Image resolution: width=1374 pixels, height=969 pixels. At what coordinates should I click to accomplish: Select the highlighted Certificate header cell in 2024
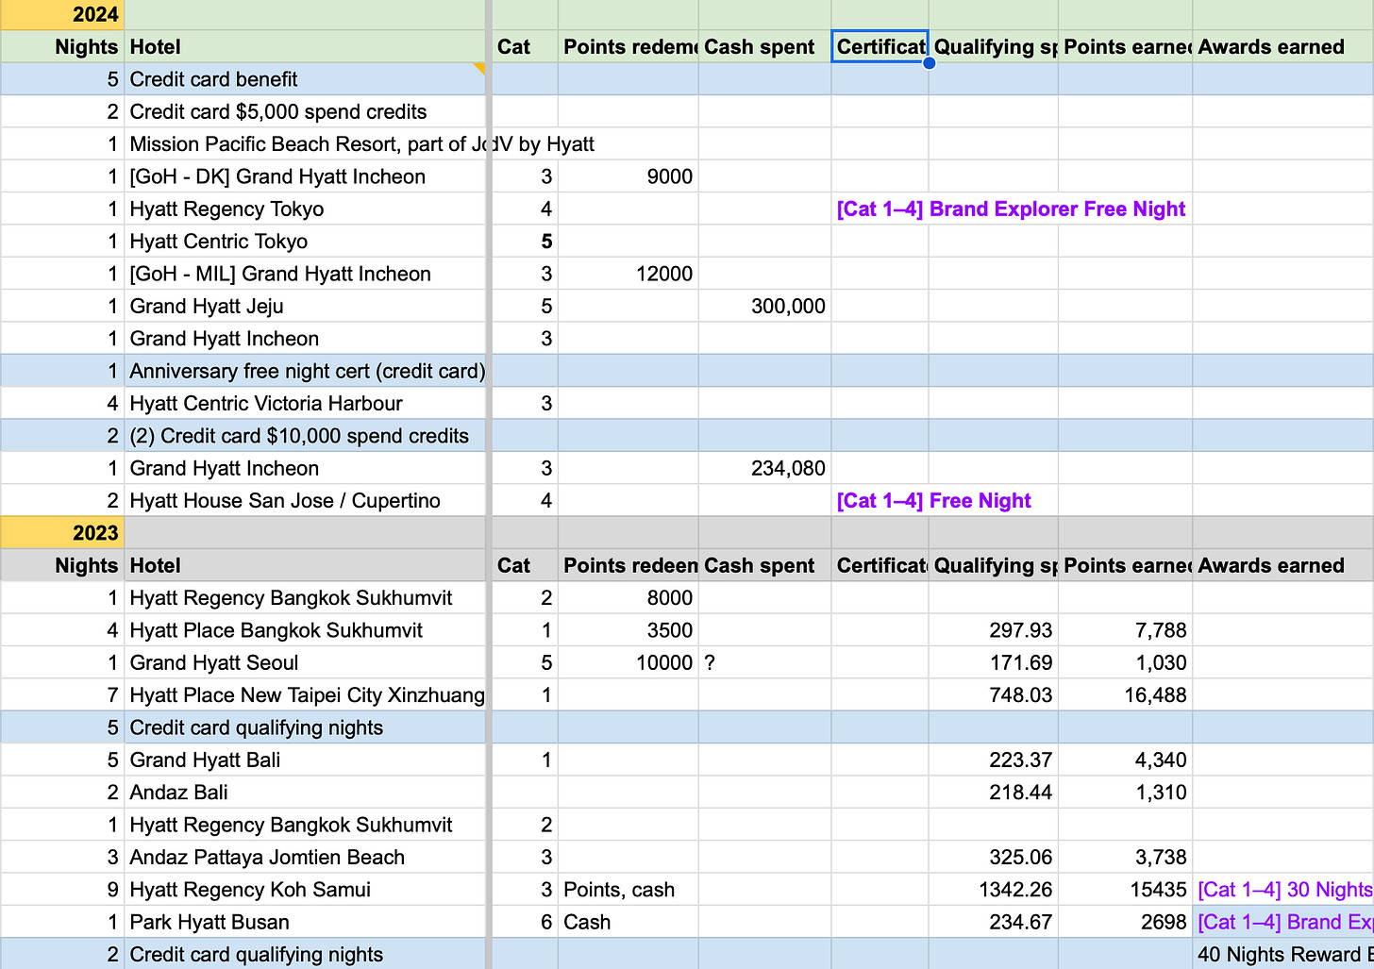880,46
